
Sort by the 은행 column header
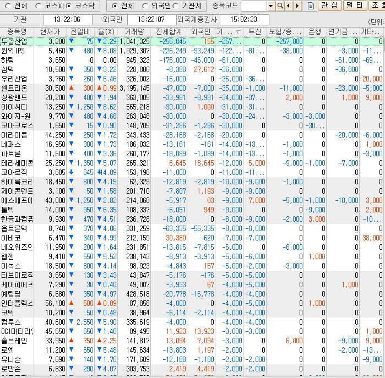315,32
